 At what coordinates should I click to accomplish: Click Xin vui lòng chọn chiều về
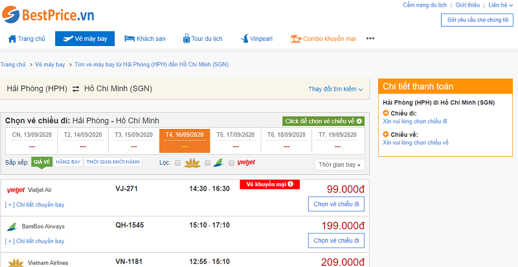[x=416, y=143]
